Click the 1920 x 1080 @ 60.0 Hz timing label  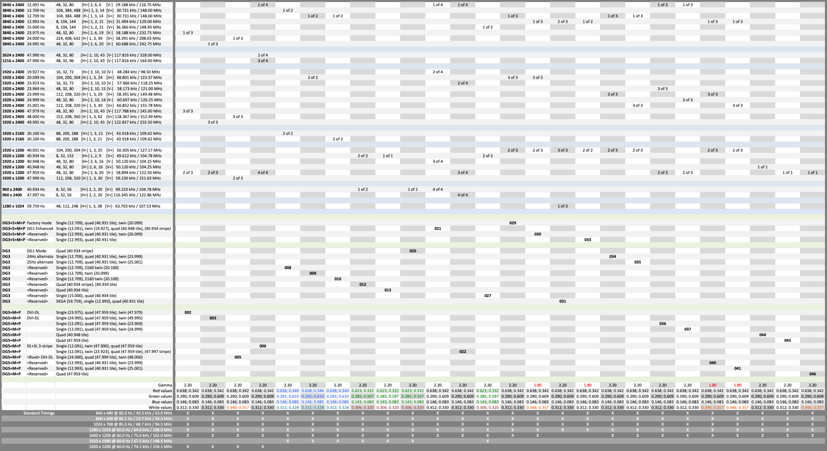[x=130, y=441]
